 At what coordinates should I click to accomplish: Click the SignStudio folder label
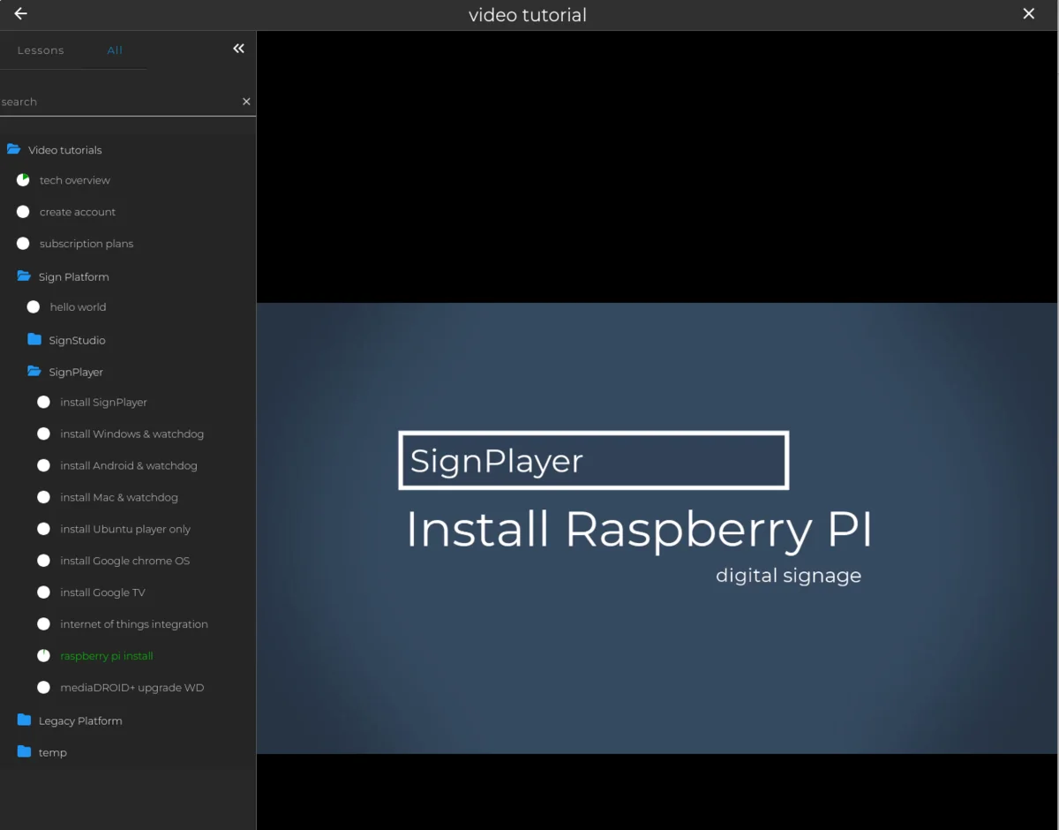78,340
